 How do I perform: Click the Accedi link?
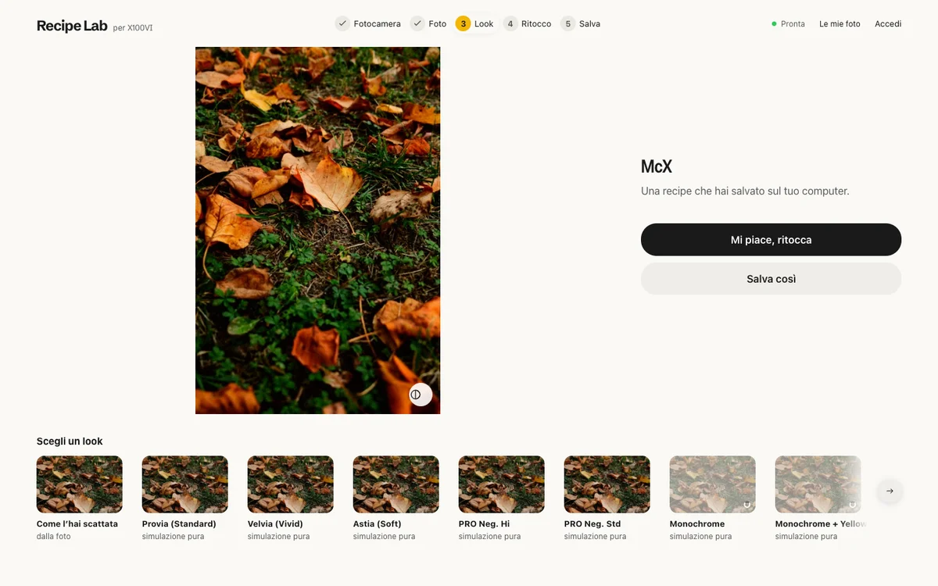pos(888,24)
